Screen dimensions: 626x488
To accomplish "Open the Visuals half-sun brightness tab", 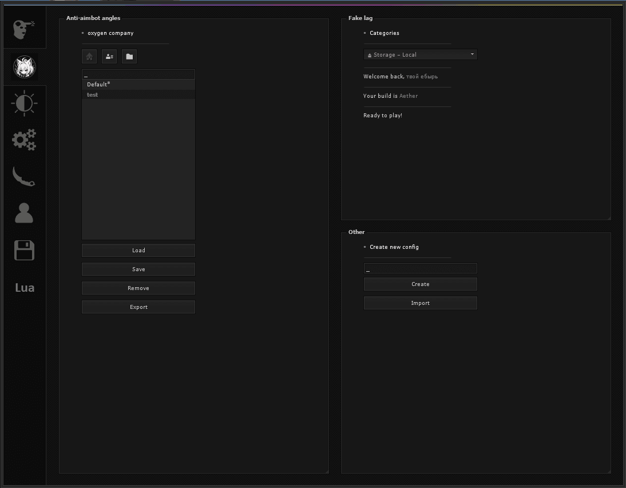I will (25, 103).
